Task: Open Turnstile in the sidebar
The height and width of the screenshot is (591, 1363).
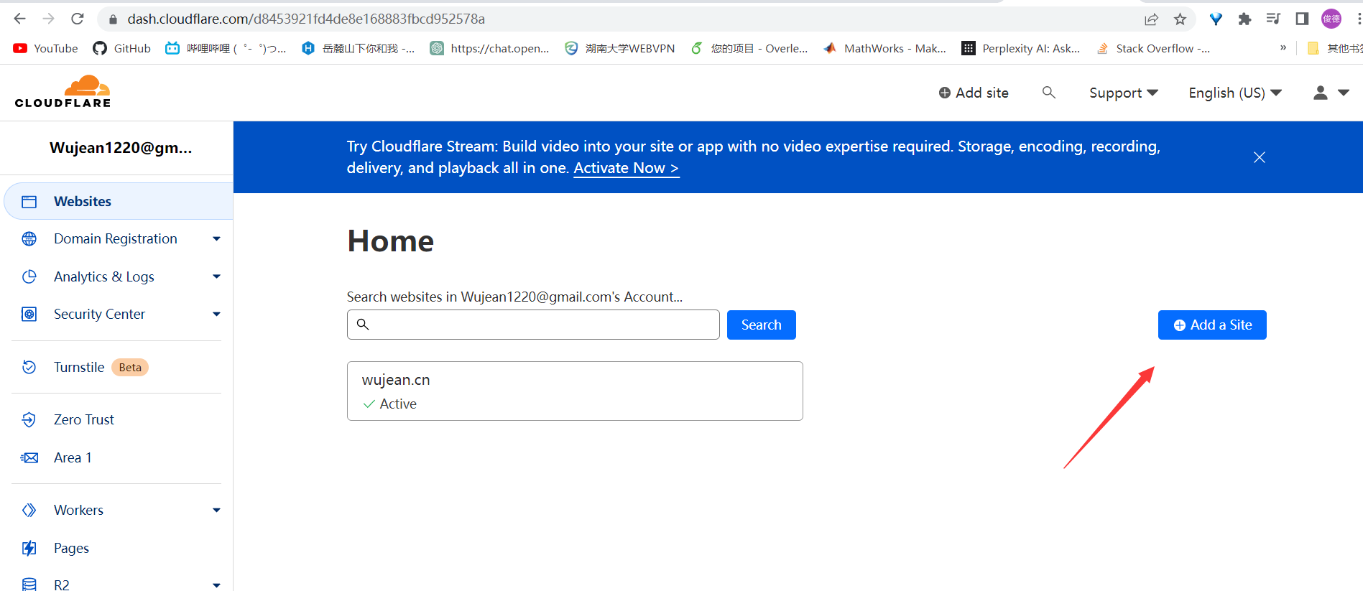Action: (79, 367)
